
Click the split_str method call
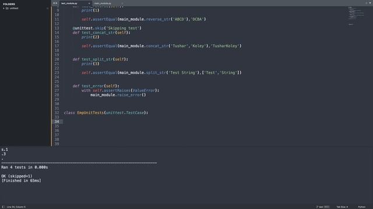156,73
